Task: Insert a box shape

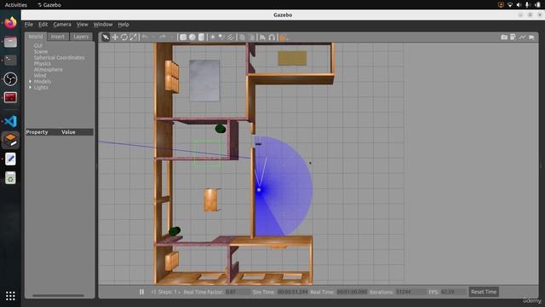Action: (x=183, y=38)
